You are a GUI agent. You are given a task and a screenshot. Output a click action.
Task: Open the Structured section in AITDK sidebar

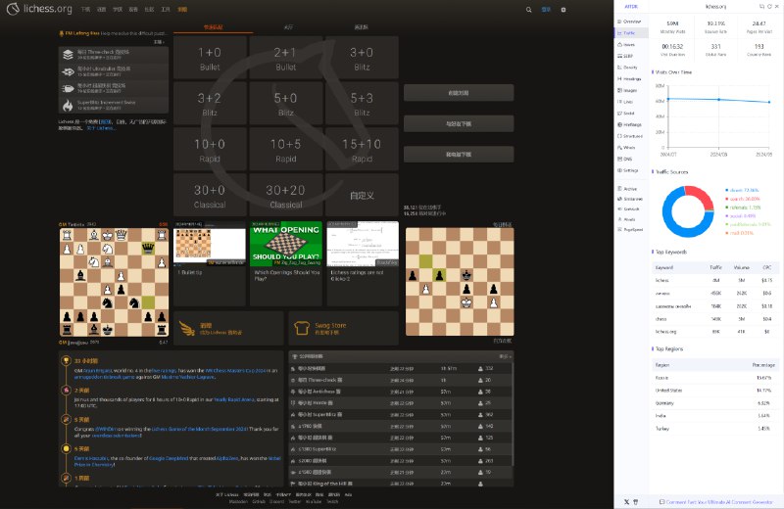click(631, 136)
